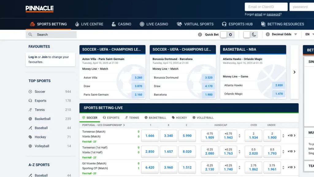Expand +10 markets for Gil Vicente vs Sporting CP
Image resolution: width=314 pixels, height=177 pixels.
point(292,167)
